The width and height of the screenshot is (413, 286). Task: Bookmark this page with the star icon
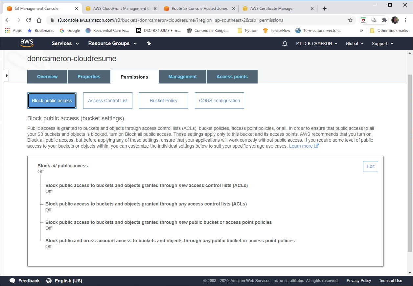(350, 20)
